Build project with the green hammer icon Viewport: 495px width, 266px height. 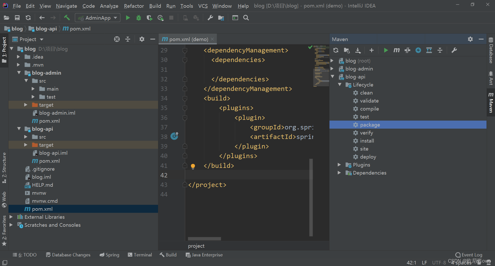click(x=67, y=18)
